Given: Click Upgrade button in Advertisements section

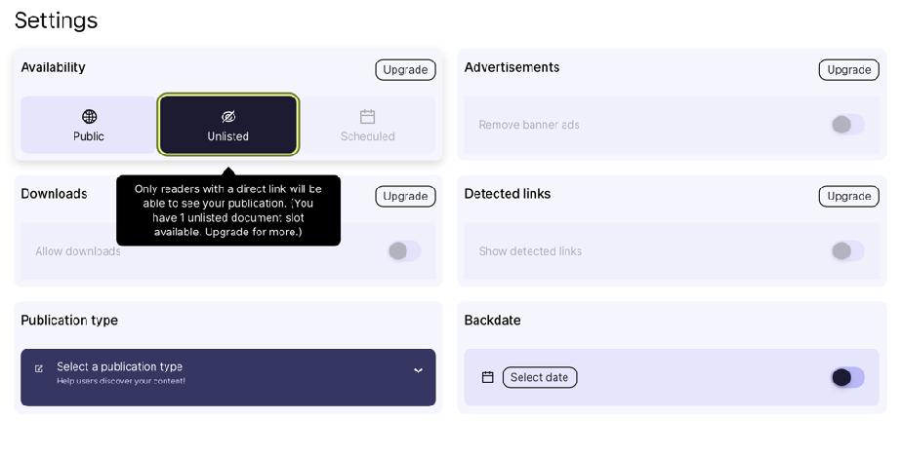Looking at the screenshot, I should coord(848,70).
